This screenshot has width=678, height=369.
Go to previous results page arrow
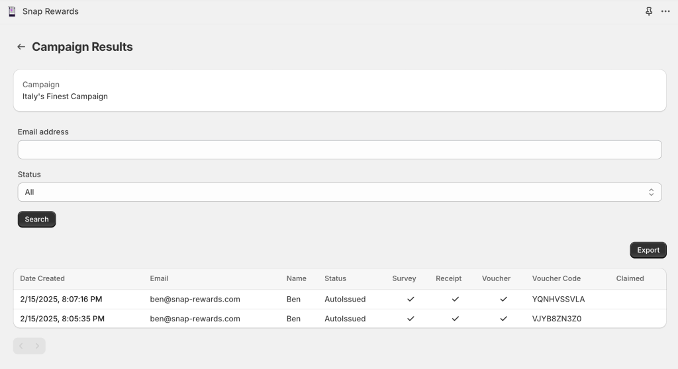point(21,346)
